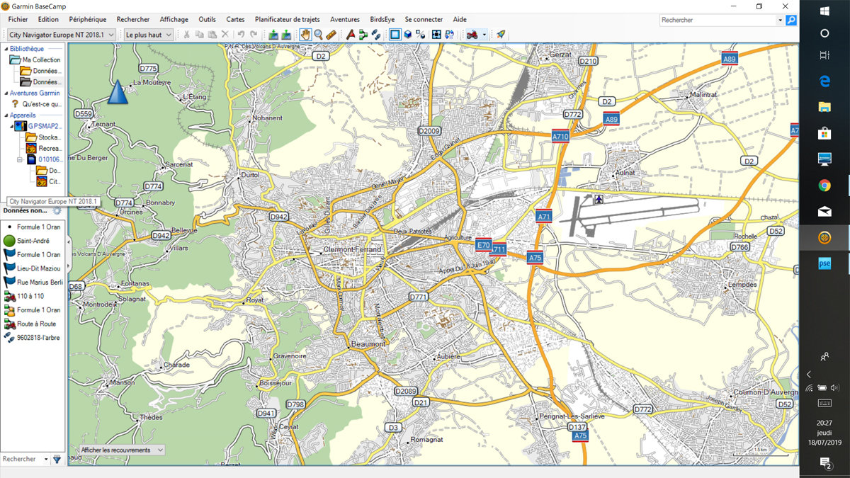Viewport: 850px width, 478px height.
Task: Click the rocket icon in the toolbar
Action: (x=501, y=34)
